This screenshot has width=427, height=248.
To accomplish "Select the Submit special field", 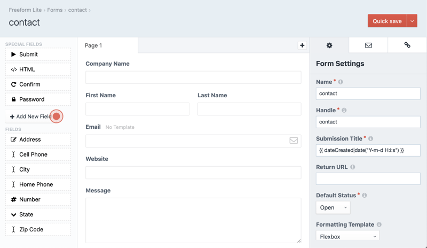I will point(38,55).
